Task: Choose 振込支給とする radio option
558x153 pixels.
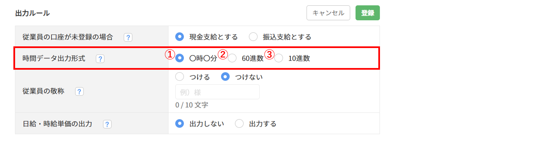Action: pyautogui.click(x=253, y=37)
